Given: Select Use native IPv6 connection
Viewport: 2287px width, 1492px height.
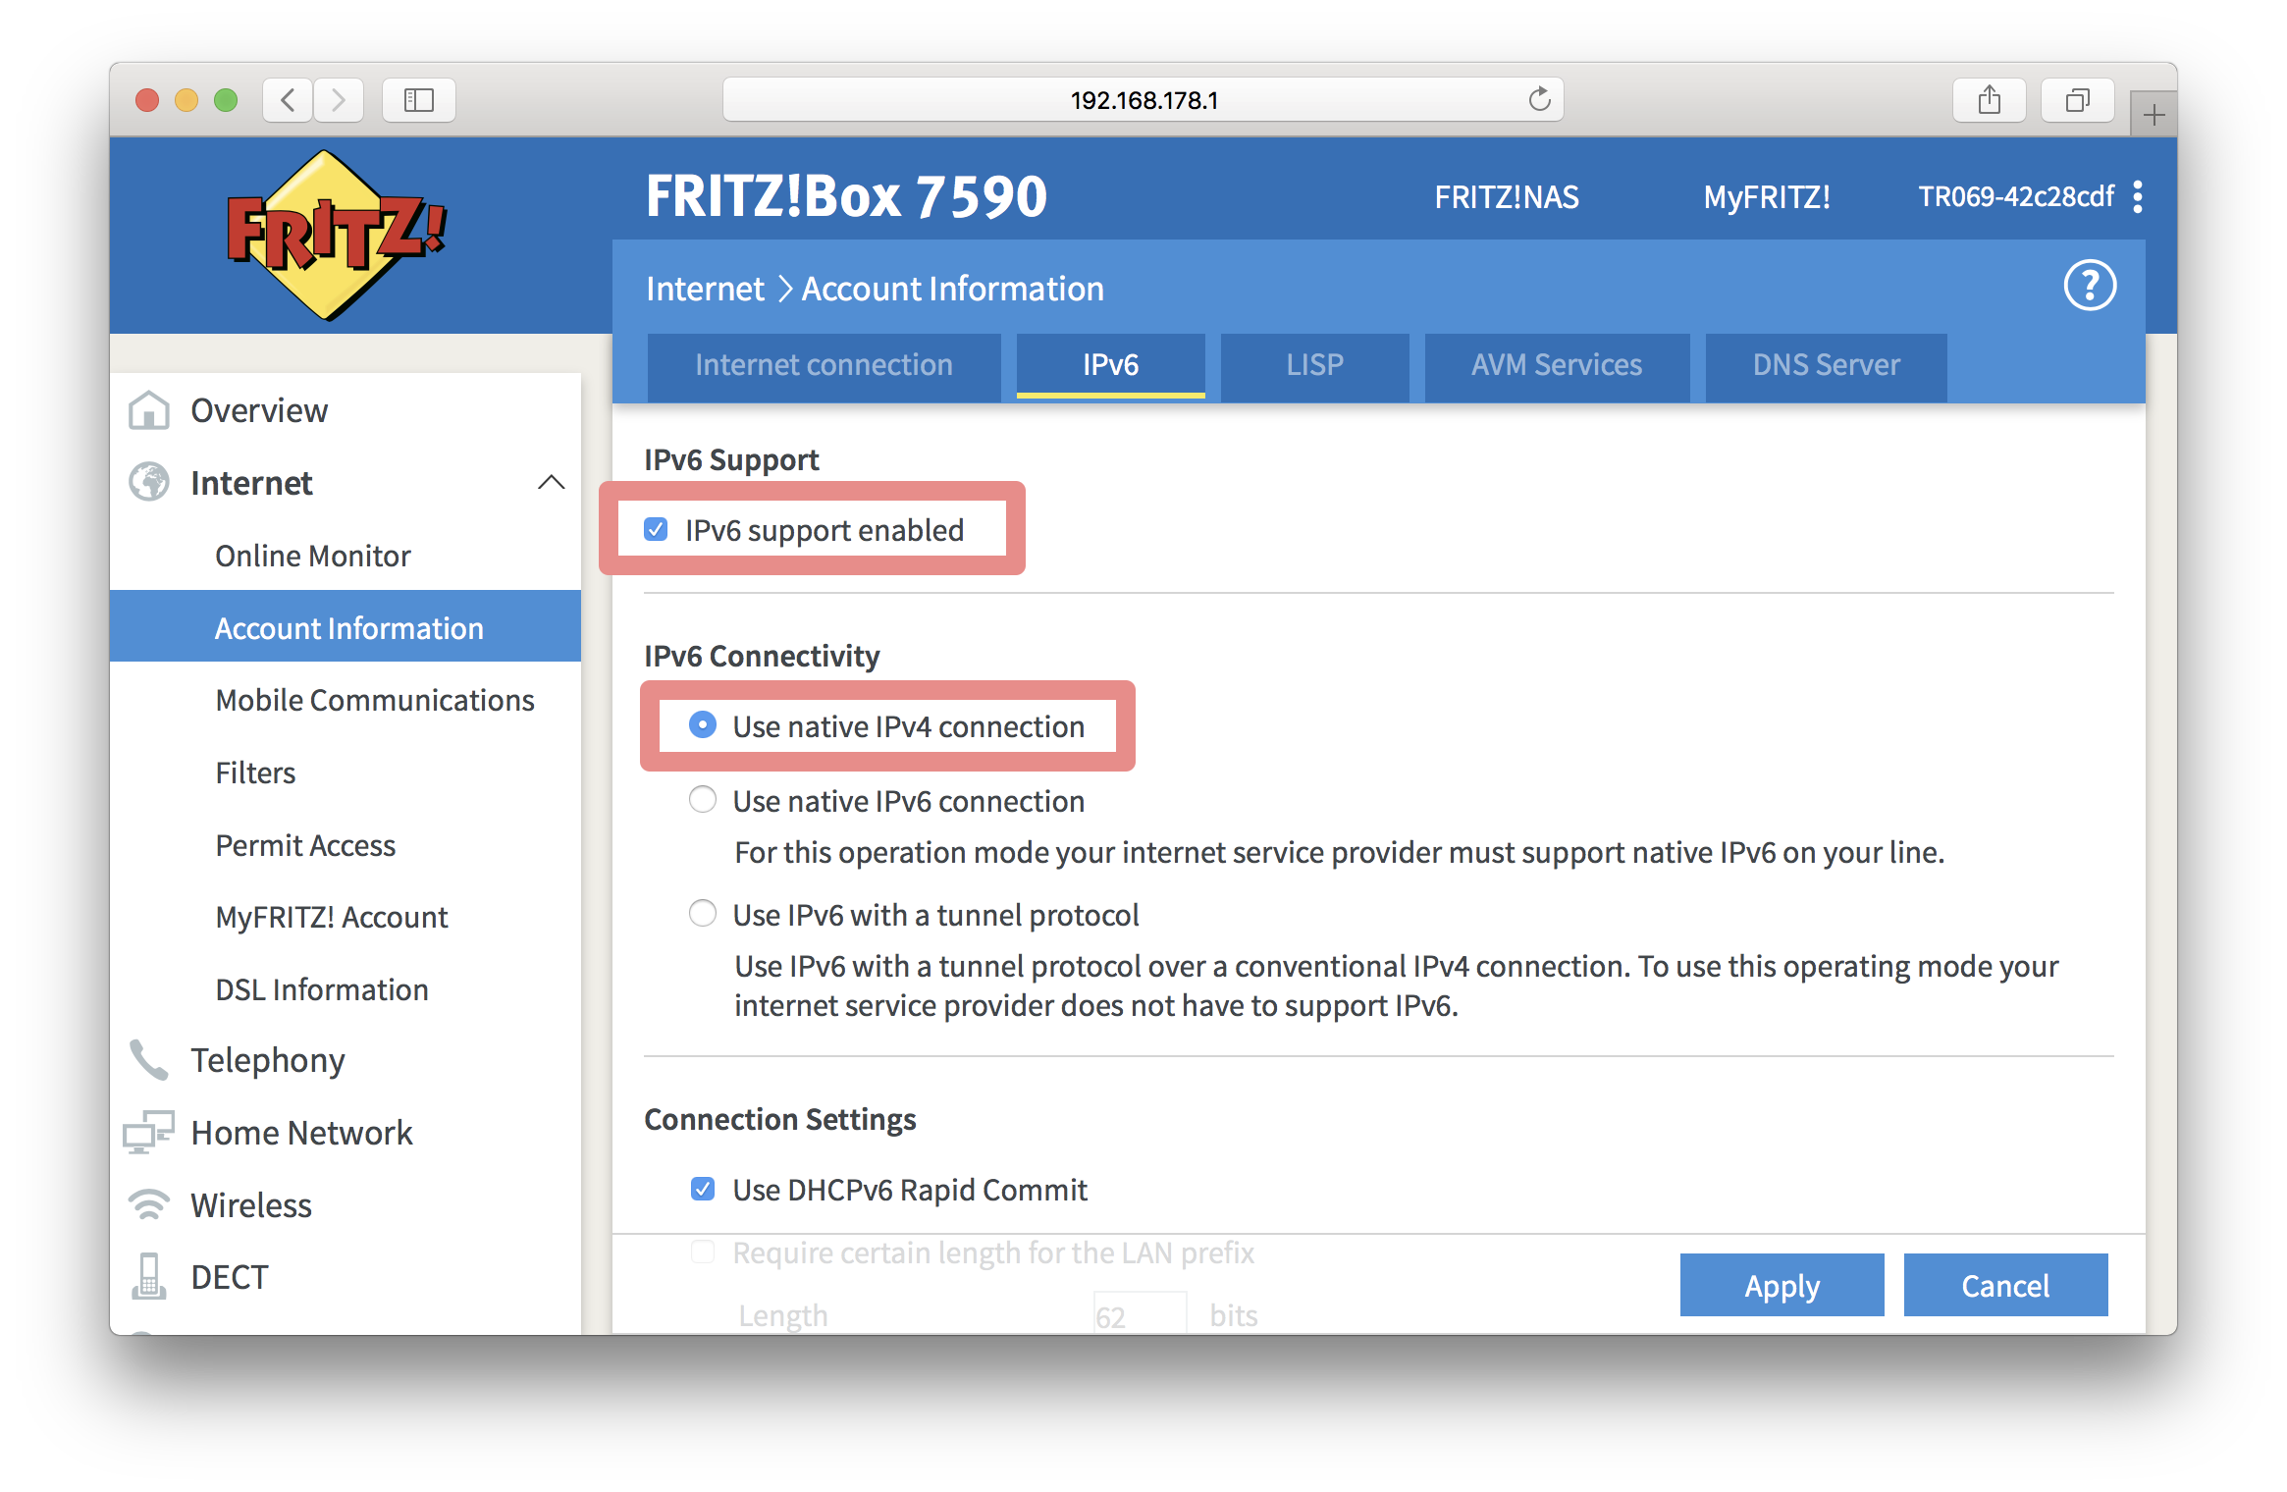Looking at the screenshot, I should coord(703,800).
